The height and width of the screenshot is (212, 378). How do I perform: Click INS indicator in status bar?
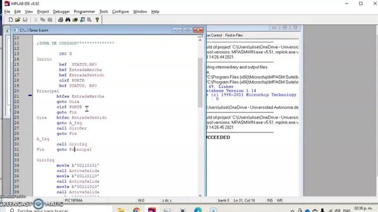[x=270, y=200]
